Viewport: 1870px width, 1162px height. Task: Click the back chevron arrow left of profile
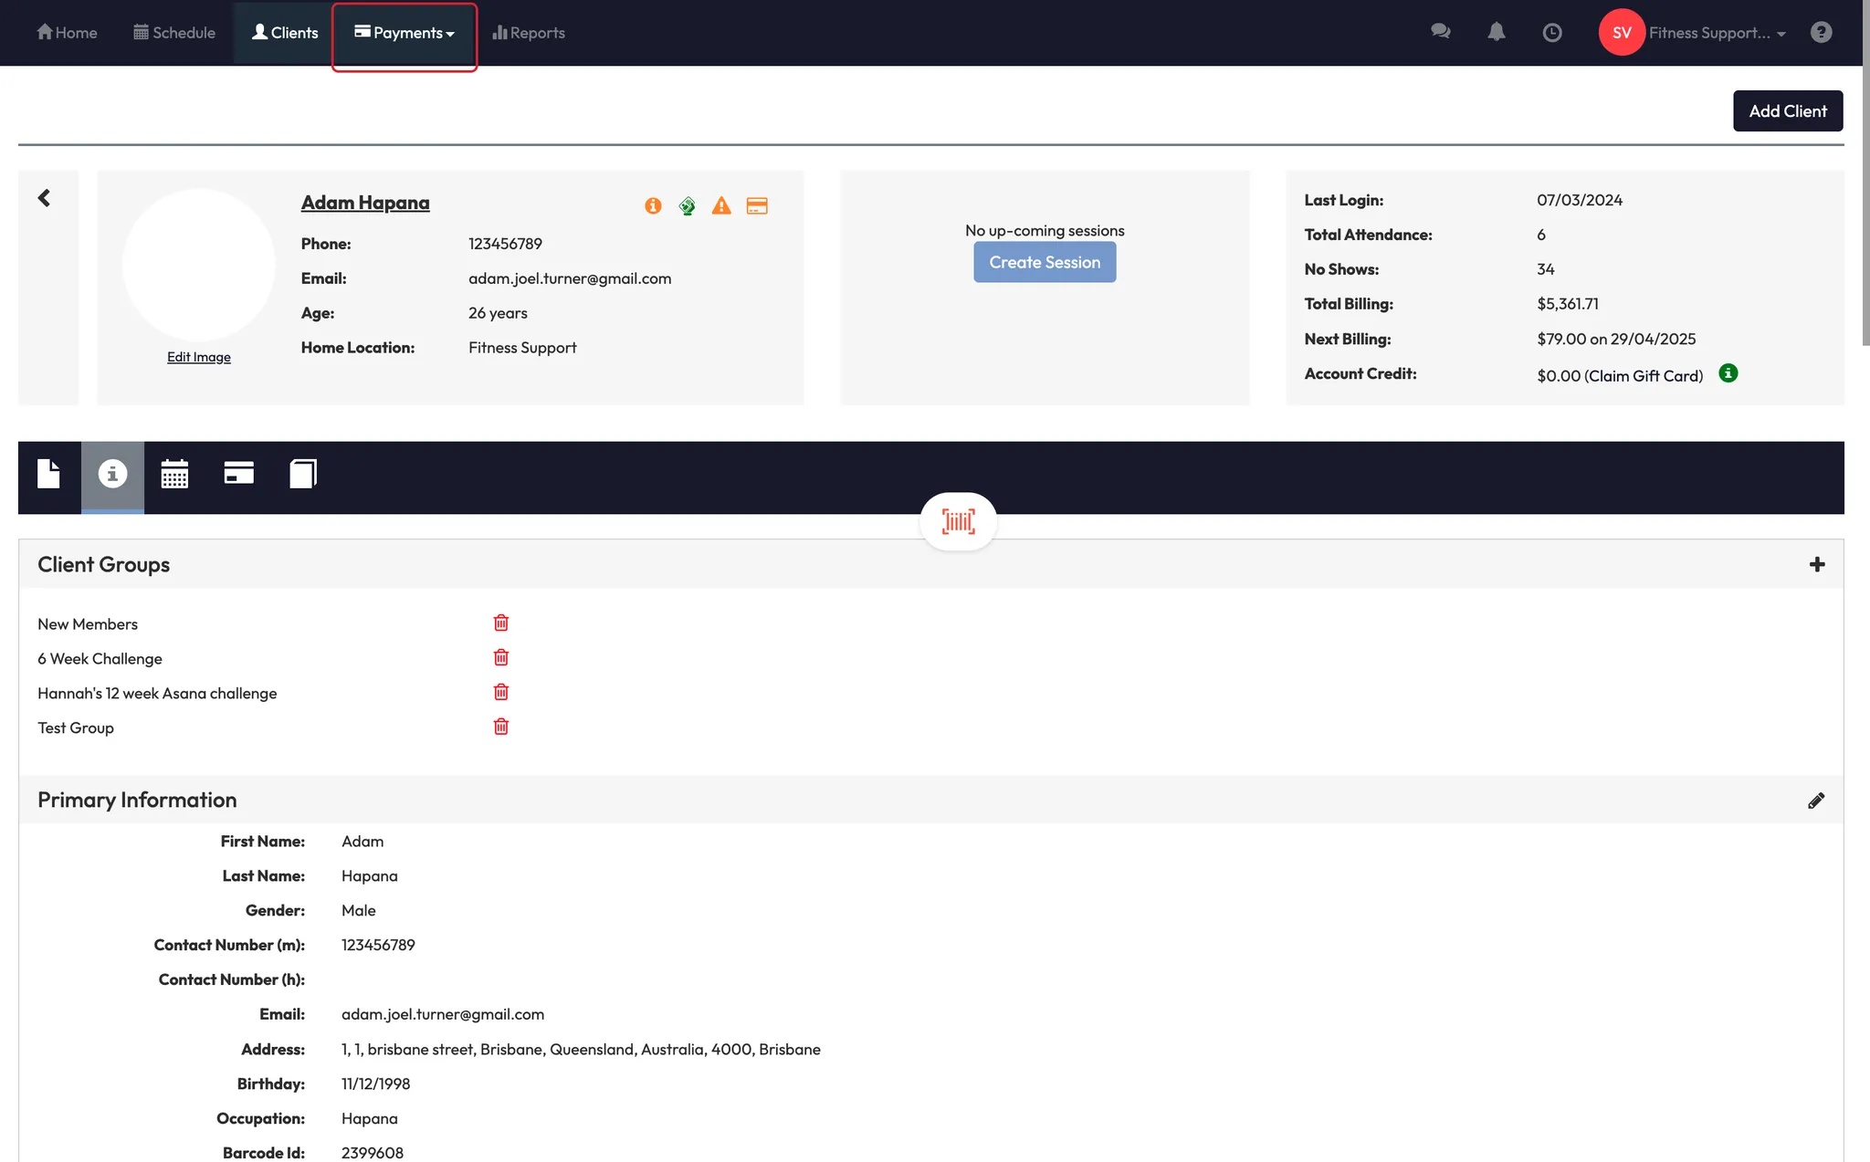[x=44, y=198]
